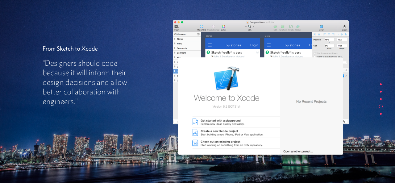Click the Height field showing 1136

pyautogui.click(x=342, y=46)
